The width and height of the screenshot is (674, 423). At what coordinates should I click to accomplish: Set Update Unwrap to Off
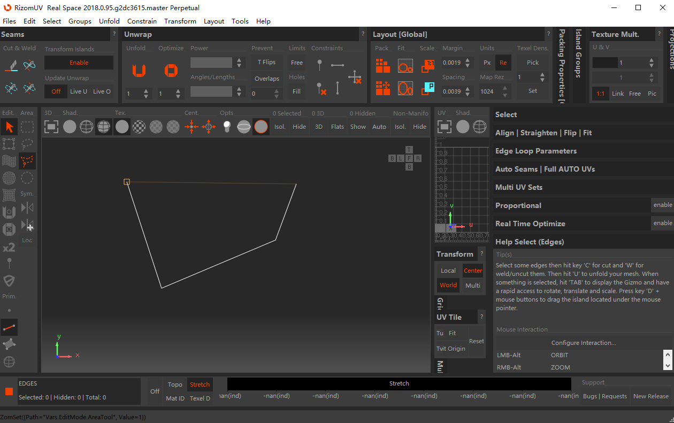tap(56, 91)
